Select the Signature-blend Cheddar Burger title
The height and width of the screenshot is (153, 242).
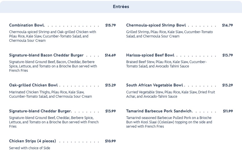40,111
